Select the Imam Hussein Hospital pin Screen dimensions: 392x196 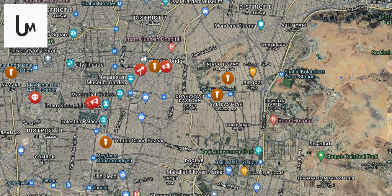[171, 47]
